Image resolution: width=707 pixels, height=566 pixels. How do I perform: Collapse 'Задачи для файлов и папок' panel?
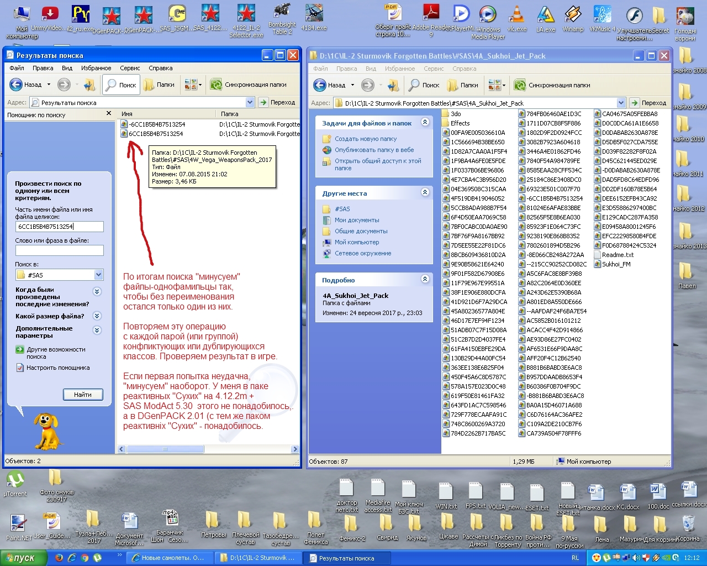point(425,122)
